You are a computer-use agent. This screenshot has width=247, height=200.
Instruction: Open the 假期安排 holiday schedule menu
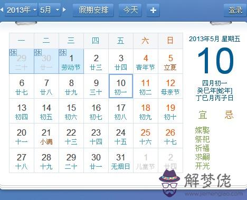click(x=93, y=10)
